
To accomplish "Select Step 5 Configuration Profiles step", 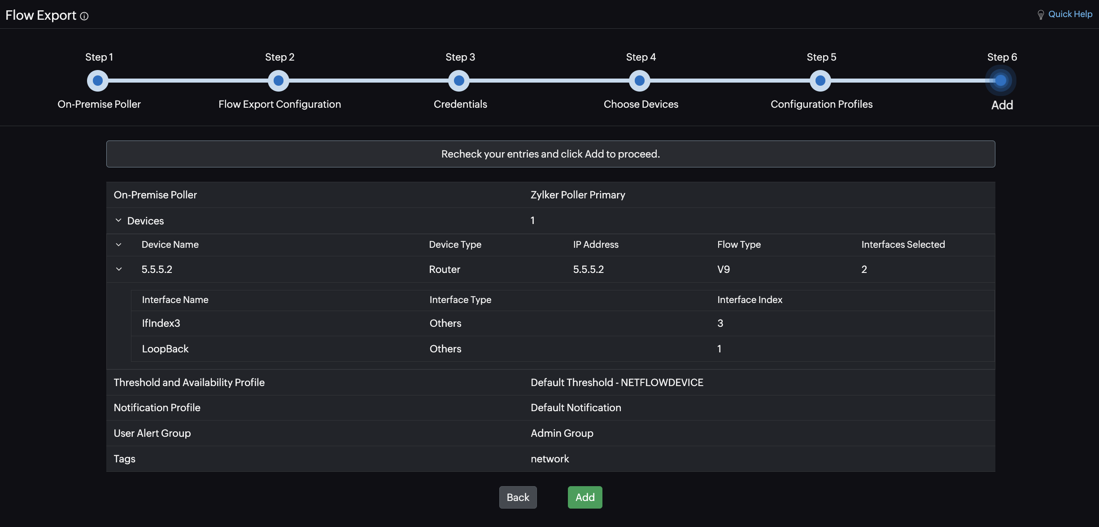I will click(x=821, y=80).
